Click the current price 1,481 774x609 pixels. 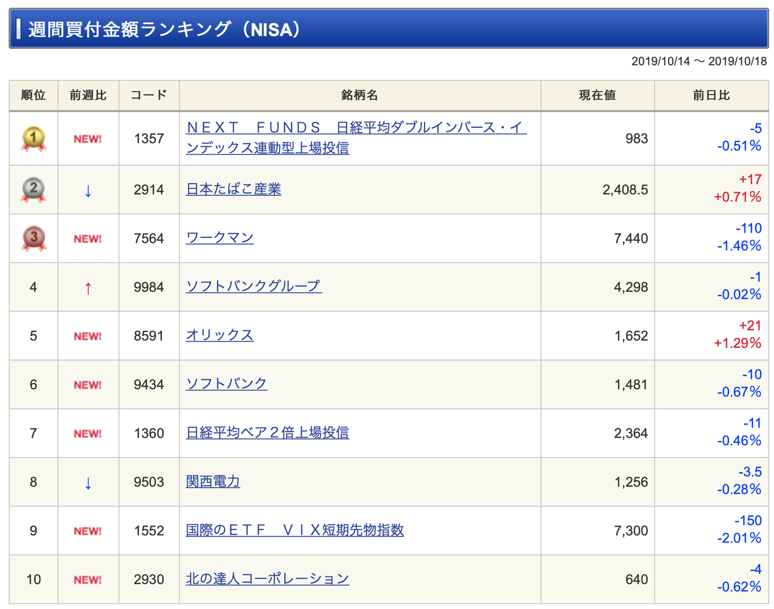click(x=631, y=385)
